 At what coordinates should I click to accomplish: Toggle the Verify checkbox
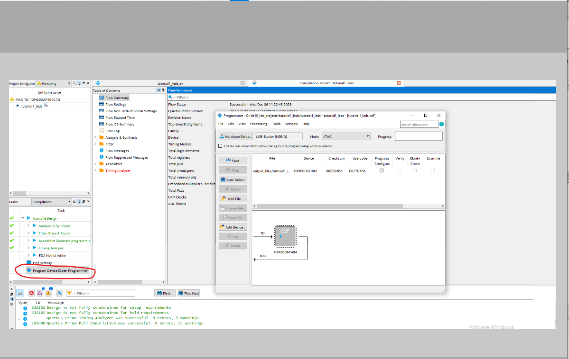pyautogui.click(x=400, y=171)
